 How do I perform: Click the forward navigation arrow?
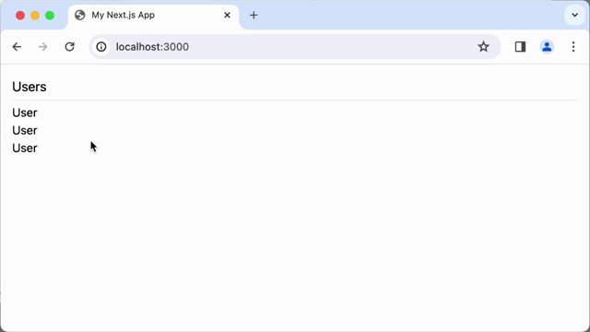pos(43,47)
